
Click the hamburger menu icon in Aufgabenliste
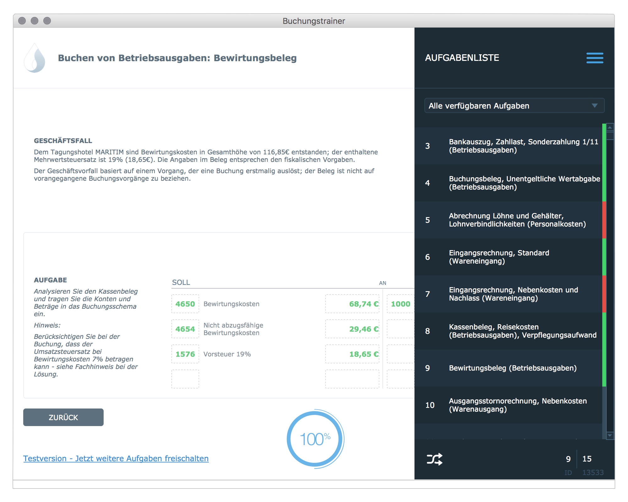coord(595,58)
